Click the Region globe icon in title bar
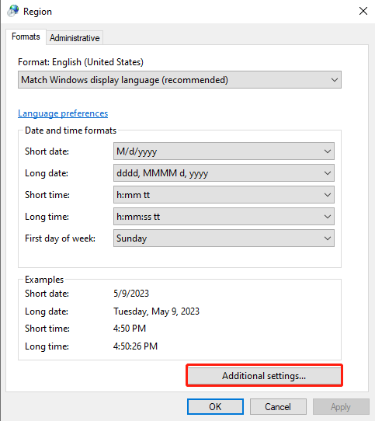The height and width of the screenshot is (421, 375). (13, 11)
